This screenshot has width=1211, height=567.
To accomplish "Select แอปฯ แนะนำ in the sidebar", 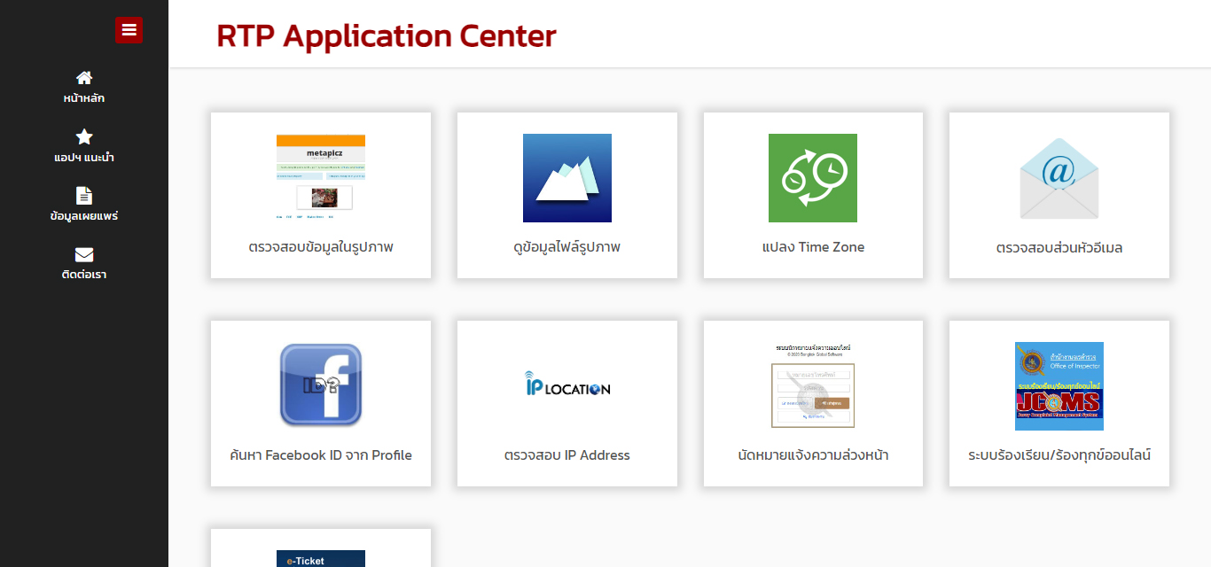I will point(84,158).
